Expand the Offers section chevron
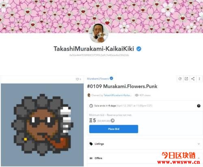 click(x=199, y=158)
